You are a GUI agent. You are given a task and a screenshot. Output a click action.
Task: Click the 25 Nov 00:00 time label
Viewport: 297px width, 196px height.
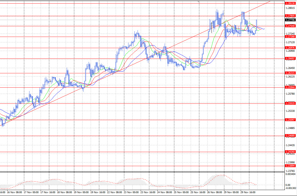pos(181,192)
